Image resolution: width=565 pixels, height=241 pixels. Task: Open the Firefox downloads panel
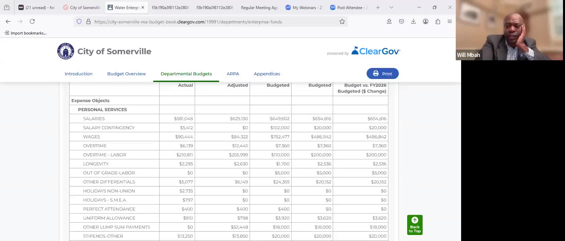413,21
